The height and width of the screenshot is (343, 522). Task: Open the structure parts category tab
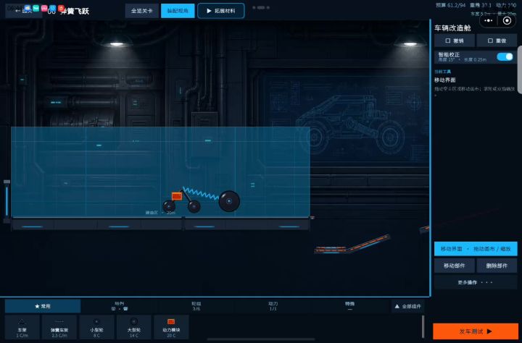[x=119, y=306]
